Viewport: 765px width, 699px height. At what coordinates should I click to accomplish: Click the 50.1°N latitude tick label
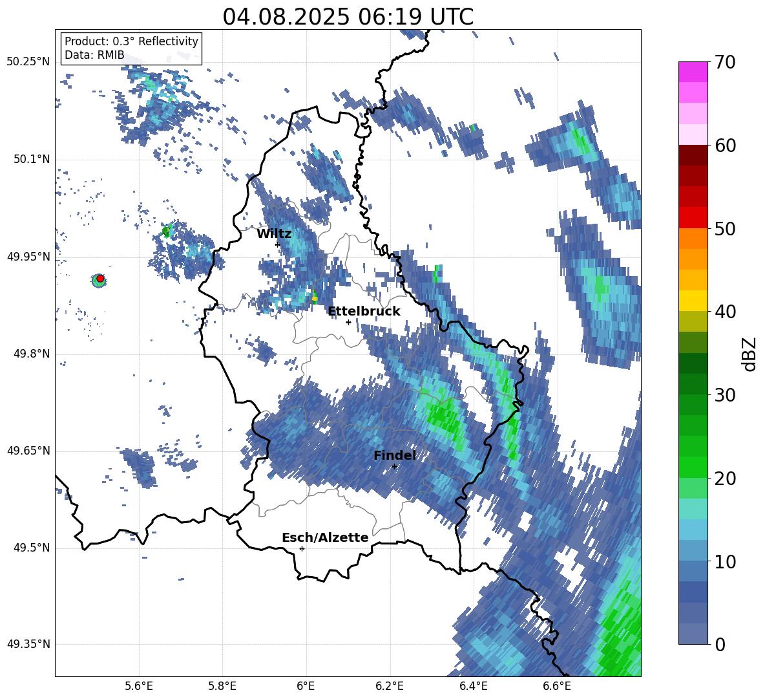(31, 160)
